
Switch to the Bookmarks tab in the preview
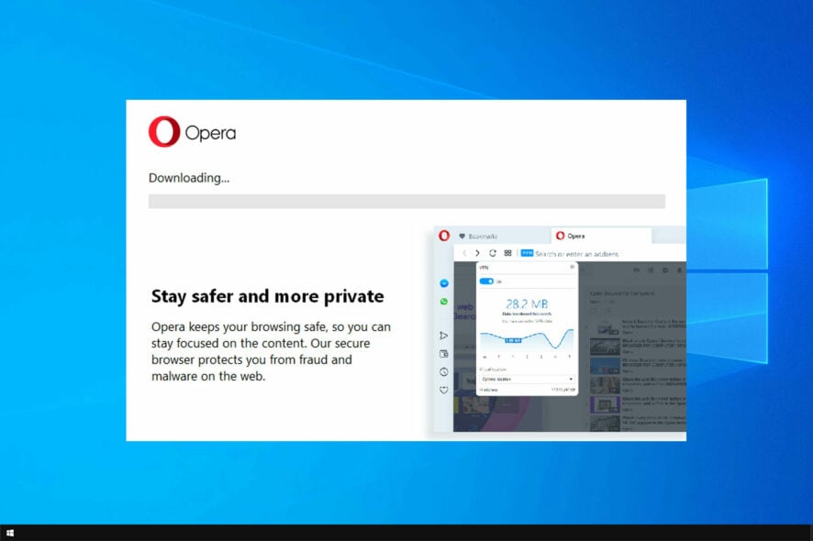point(477,237)
